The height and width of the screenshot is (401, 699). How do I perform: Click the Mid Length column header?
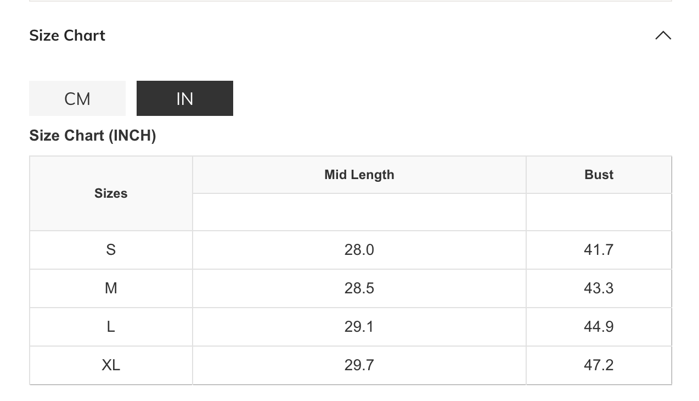point(359,175)
